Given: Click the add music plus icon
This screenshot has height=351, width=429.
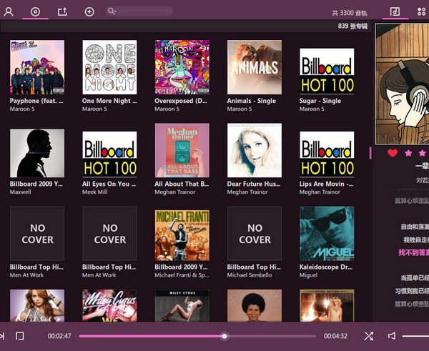Looking at the screenshot, I should (89, 11).
